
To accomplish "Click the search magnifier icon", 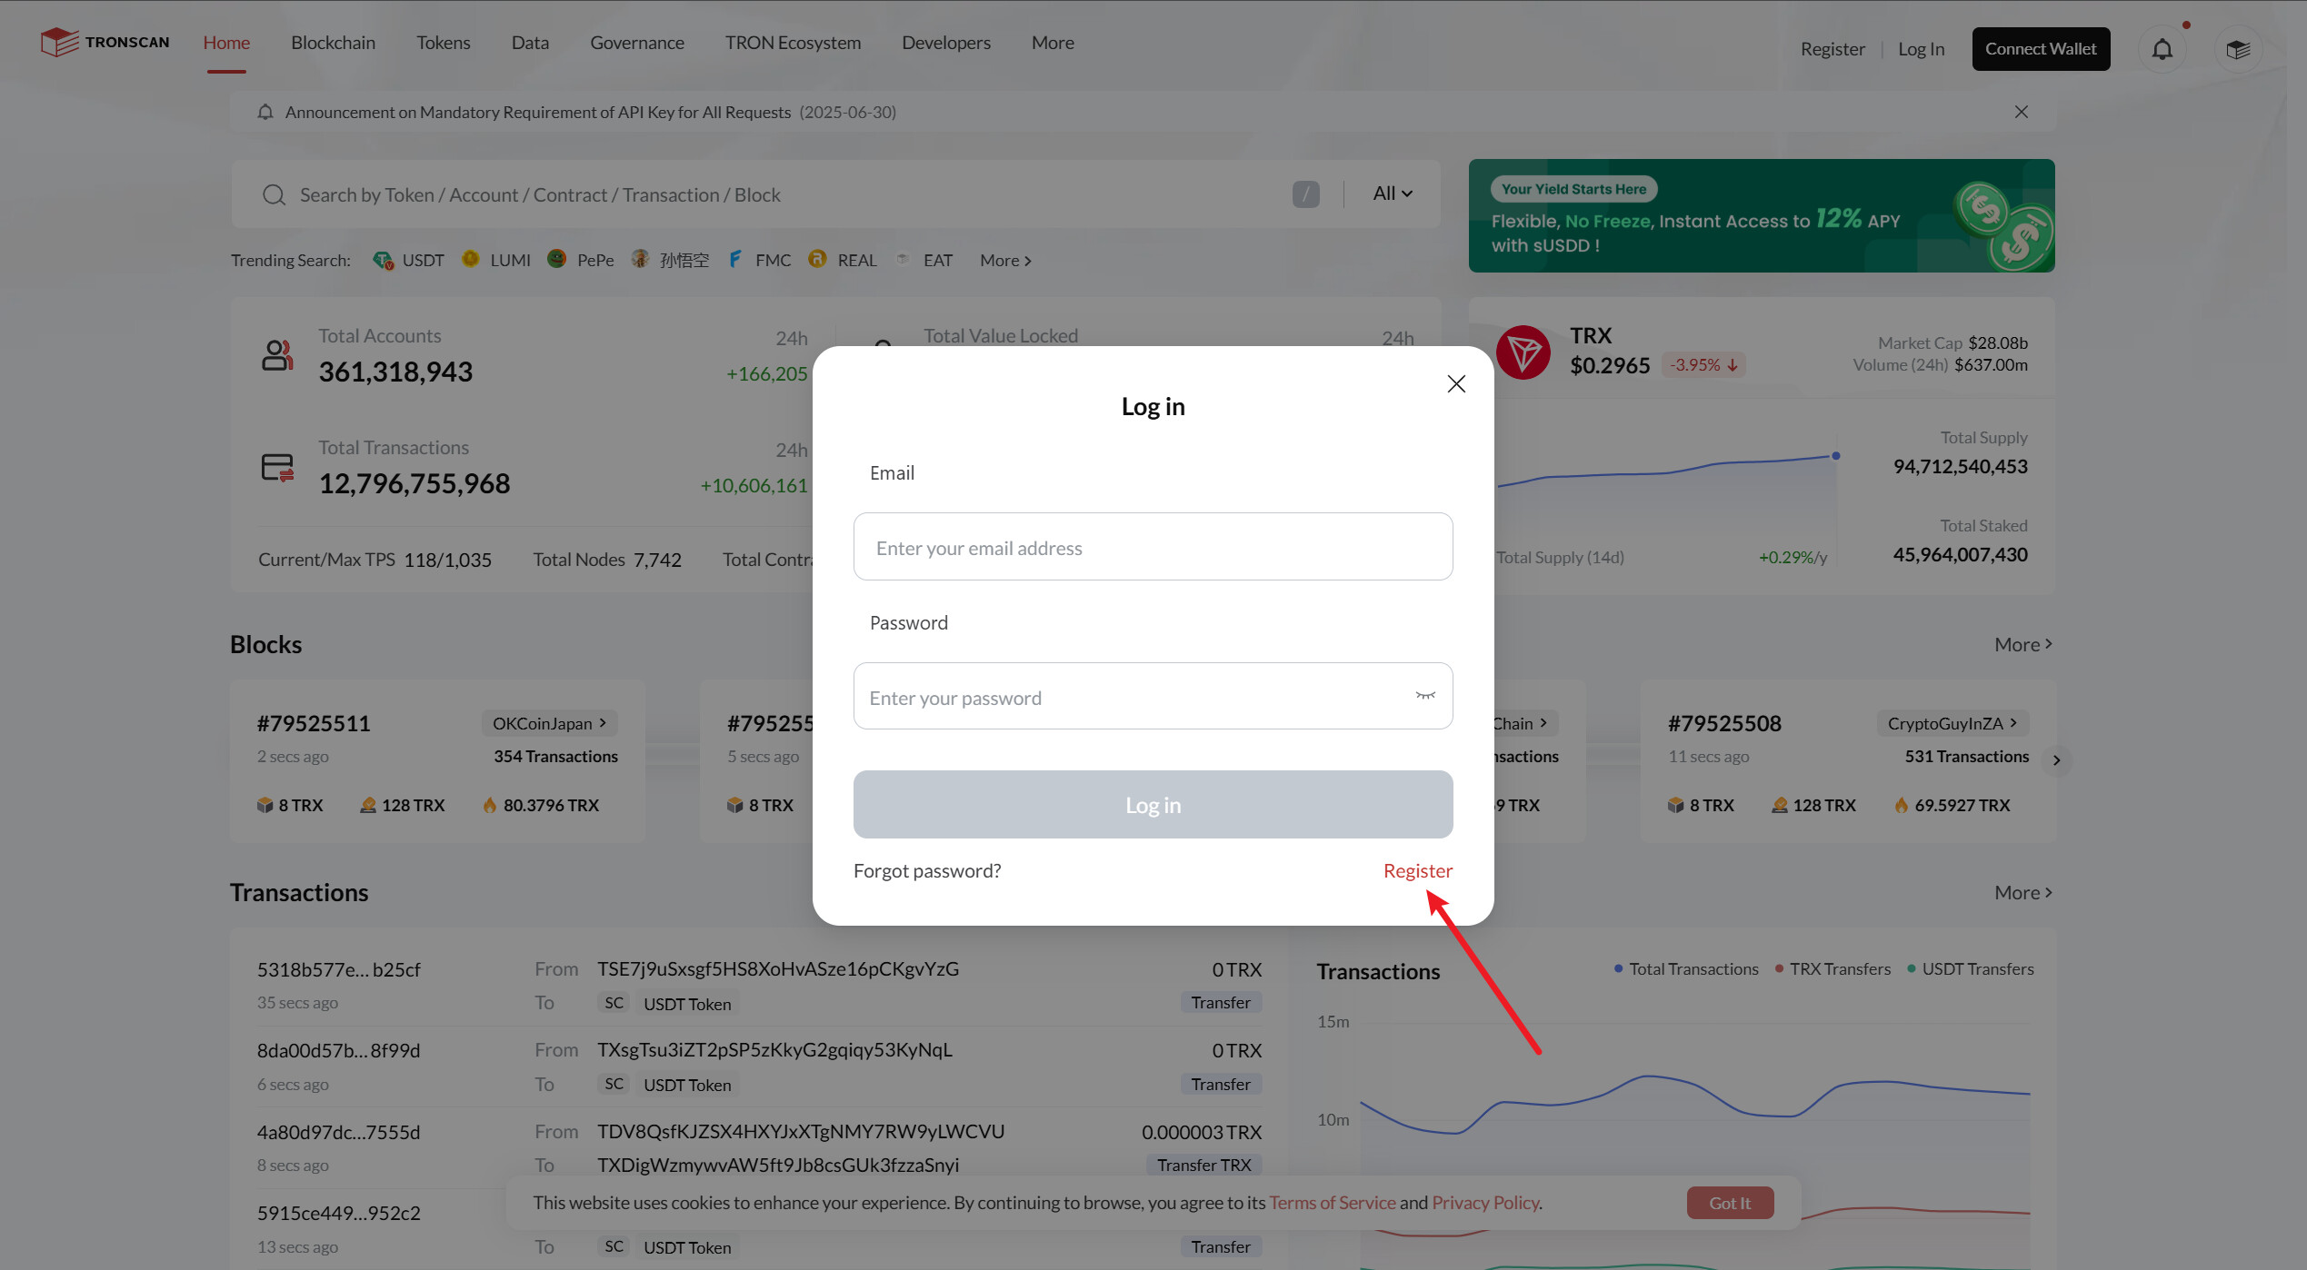I will [x=274, y=195].
